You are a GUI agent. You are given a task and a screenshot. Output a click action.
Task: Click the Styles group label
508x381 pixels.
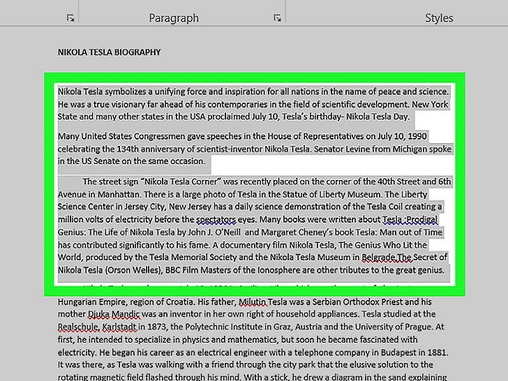click(x=439, y=18)
